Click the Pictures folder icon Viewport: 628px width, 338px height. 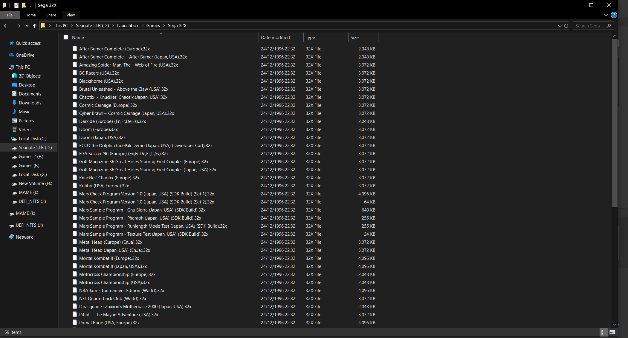[x=14, y=121]
